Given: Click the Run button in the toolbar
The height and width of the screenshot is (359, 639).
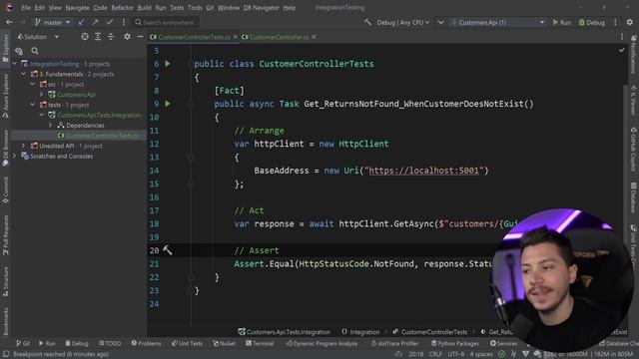Looking at the screenshot, I should click(x=561, y=22).
